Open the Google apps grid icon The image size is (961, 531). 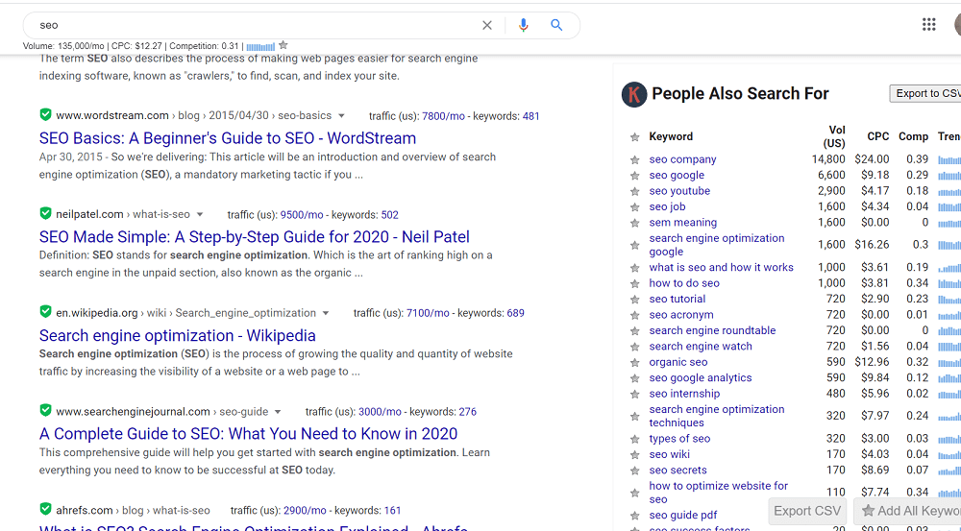click(x=928, y=25)
